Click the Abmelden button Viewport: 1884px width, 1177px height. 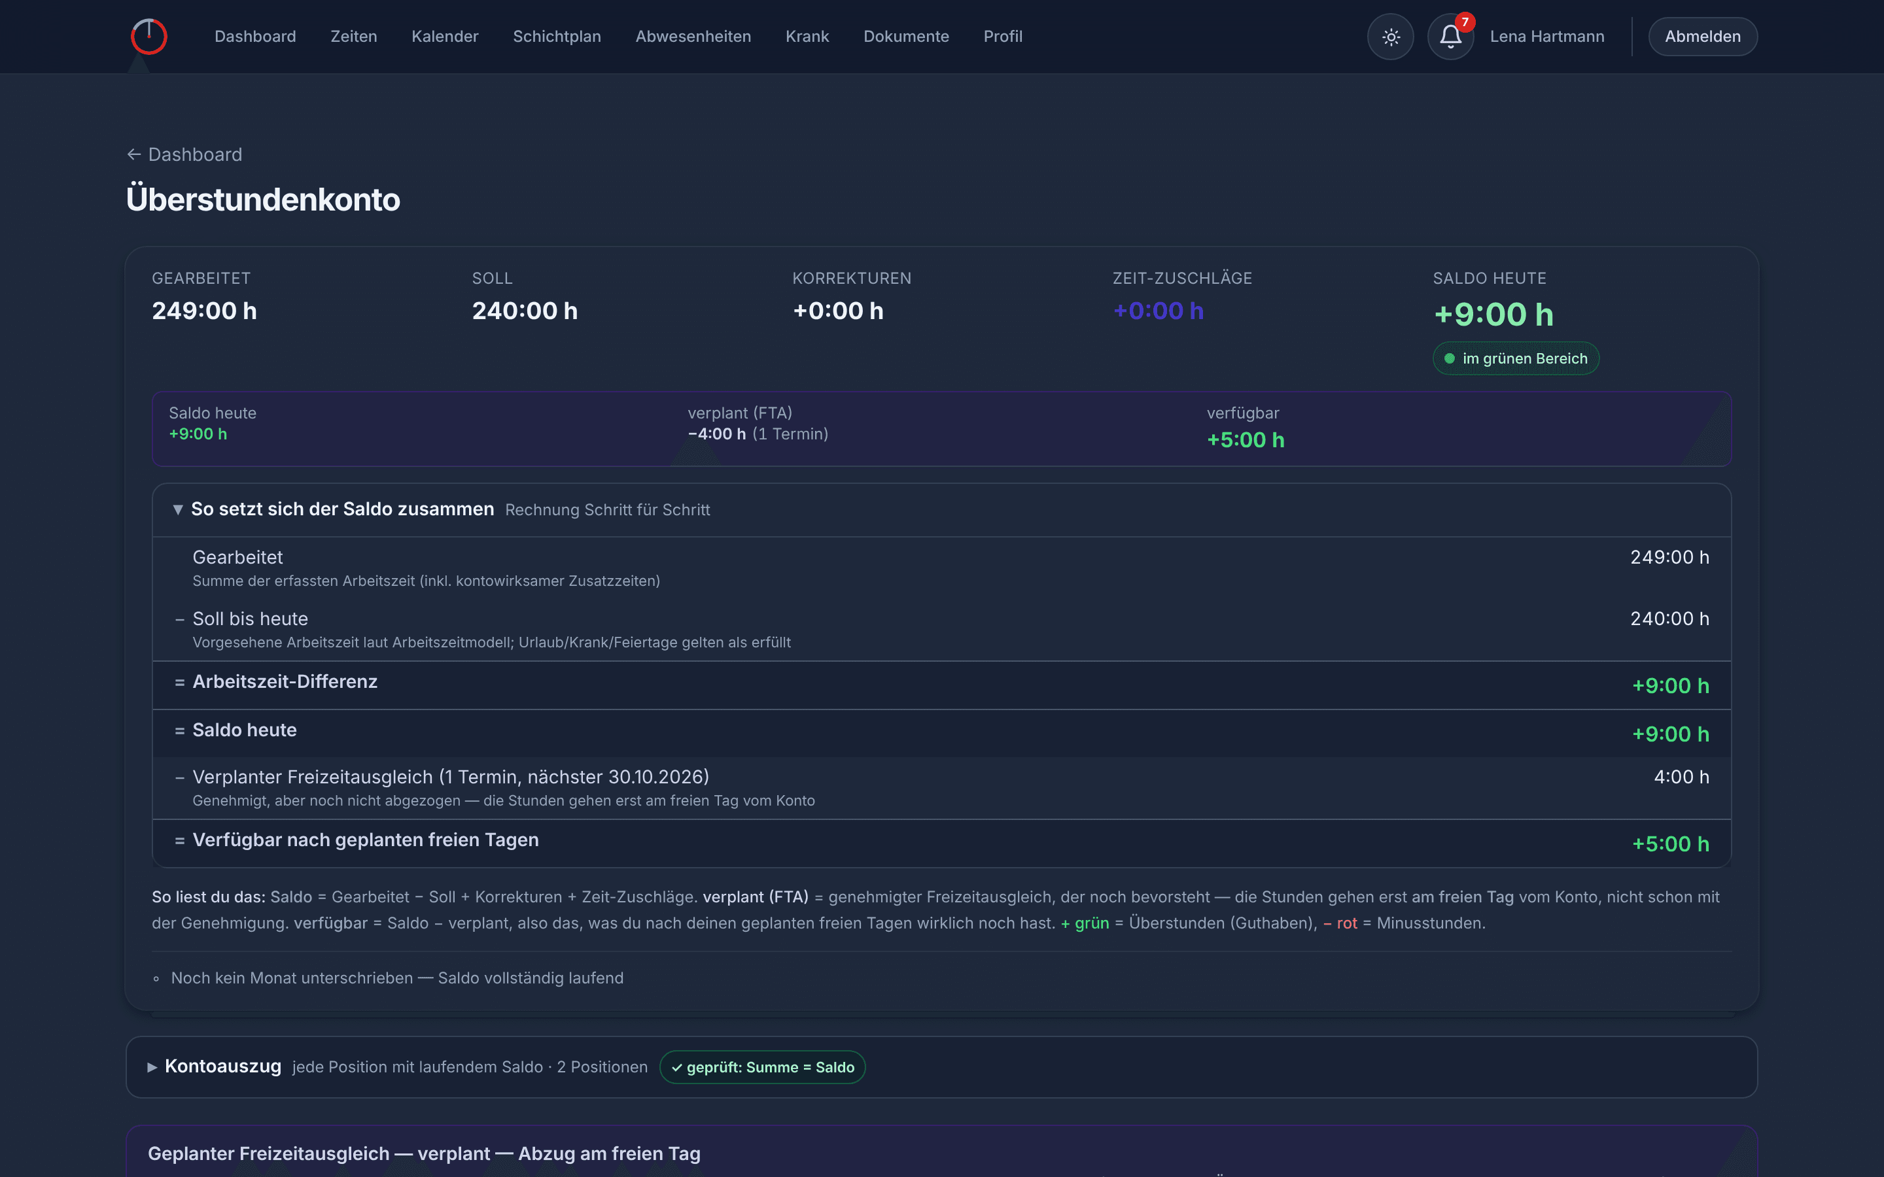tap(1703, 37)
